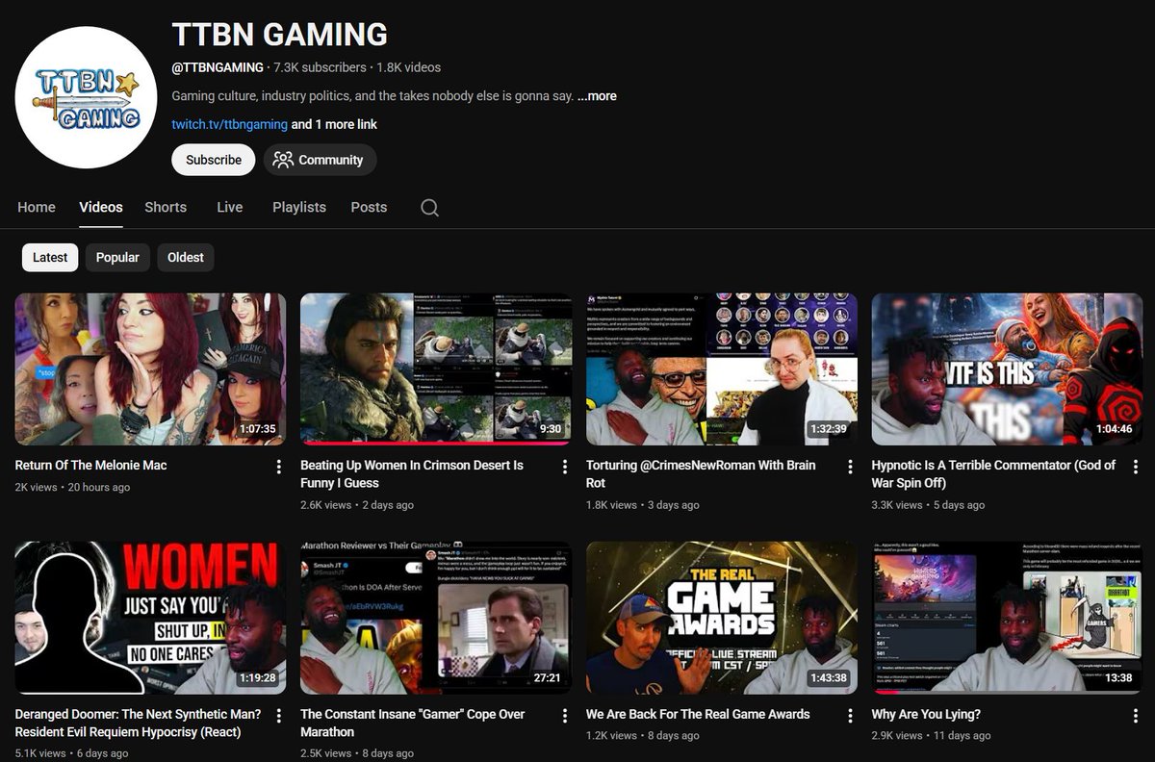1155x762 pixels.
Task: Click '1.8K videos' count text
Action: click(x=409, y=67)
